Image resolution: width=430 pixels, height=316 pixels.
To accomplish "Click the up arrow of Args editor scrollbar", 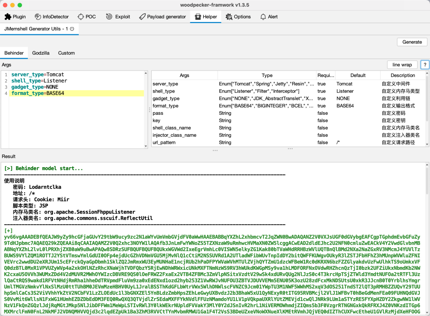I will [x=146, y=73].
